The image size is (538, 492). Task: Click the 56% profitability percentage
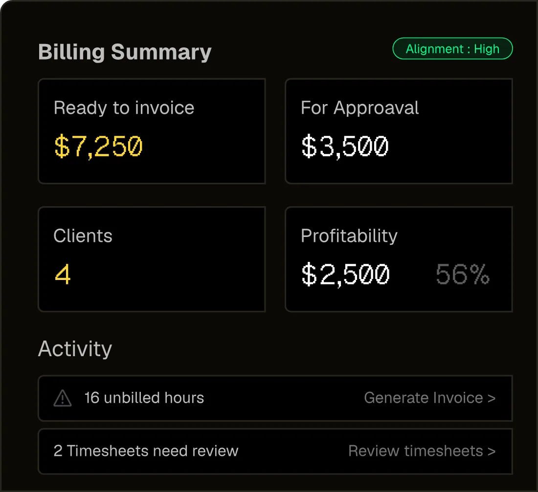click(x=463, y=274)
